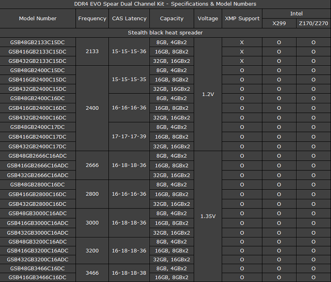Click Z170/Z270 'O' in GSB432GB3200C16ADC row
This screenshot has height=282, width=331.
[x=314, y=259]
